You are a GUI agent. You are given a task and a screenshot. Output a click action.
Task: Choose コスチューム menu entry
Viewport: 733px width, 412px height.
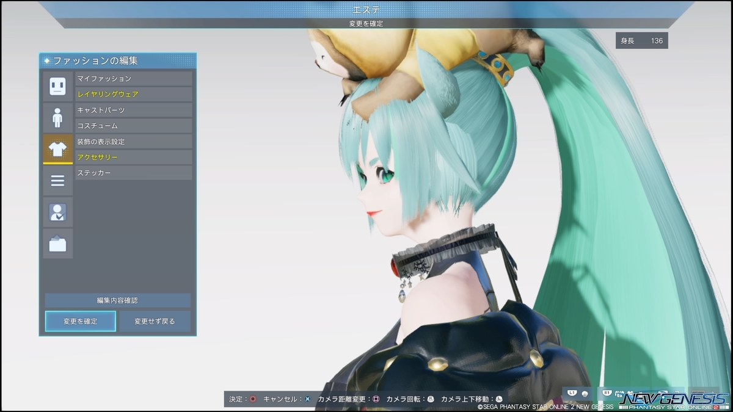[x=133, y=126]
